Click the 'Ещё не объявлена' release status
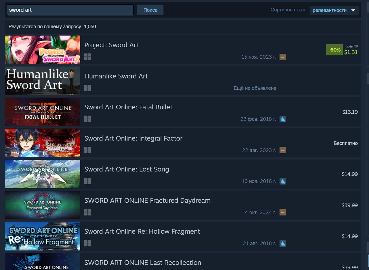This screenshot has height=270, width=369. [255, 88]
